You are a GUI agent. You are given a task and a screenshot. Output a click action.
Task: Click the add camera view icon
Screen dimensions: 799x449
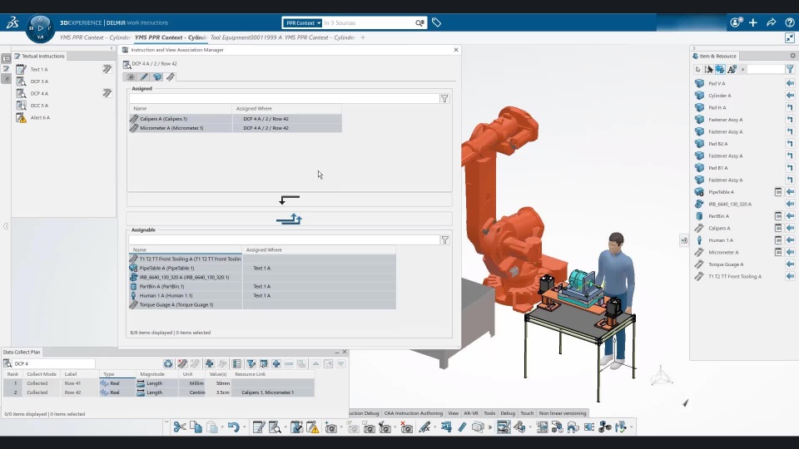(x=330, y=427)
